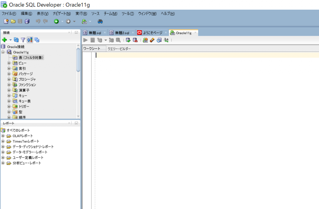Click the Clear eraser icon
This screenshot has width=319, height=209.
(152, 40)
